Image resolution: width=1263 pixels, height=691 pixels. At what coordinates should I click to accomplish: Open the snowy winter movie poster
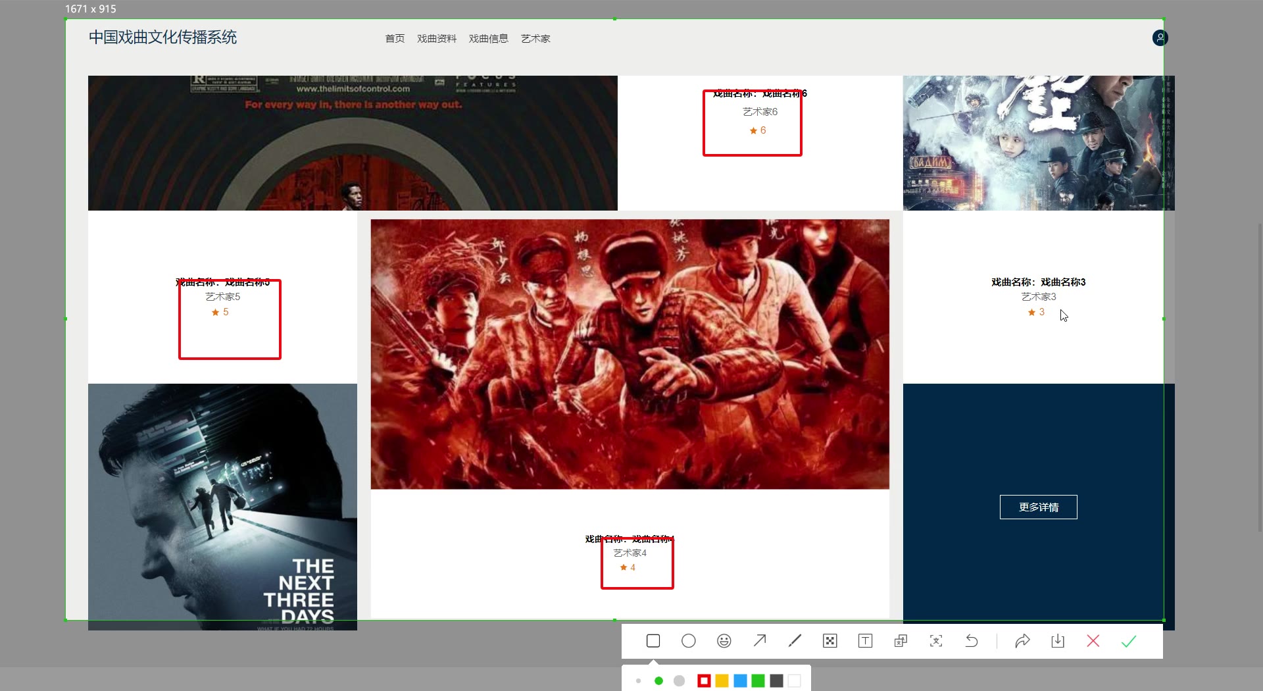(1038, 143)
